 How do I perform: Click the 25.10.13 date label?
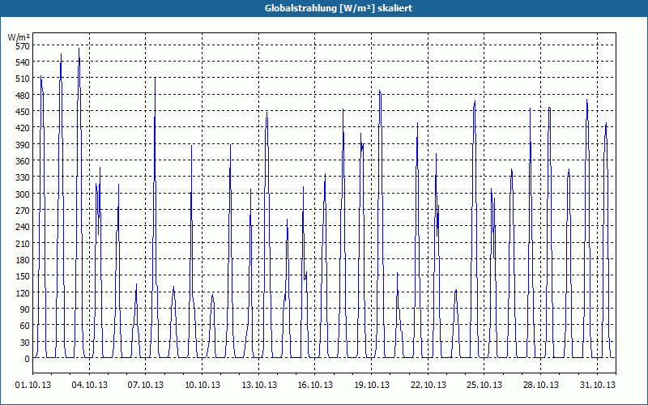[484, 386]
